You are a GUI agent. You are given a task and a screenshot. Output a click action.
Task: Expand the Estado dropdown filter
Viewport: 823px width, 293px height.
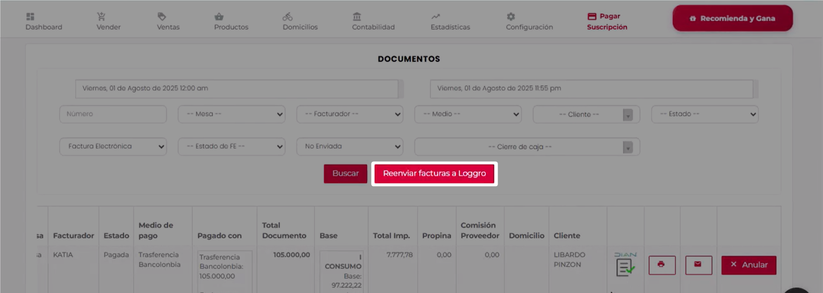705,114
